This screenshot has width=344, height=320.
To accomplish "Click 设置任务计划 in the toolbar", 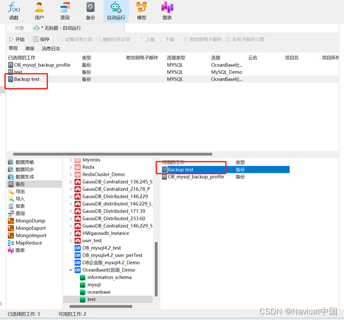I will click(x=75, y=39).
